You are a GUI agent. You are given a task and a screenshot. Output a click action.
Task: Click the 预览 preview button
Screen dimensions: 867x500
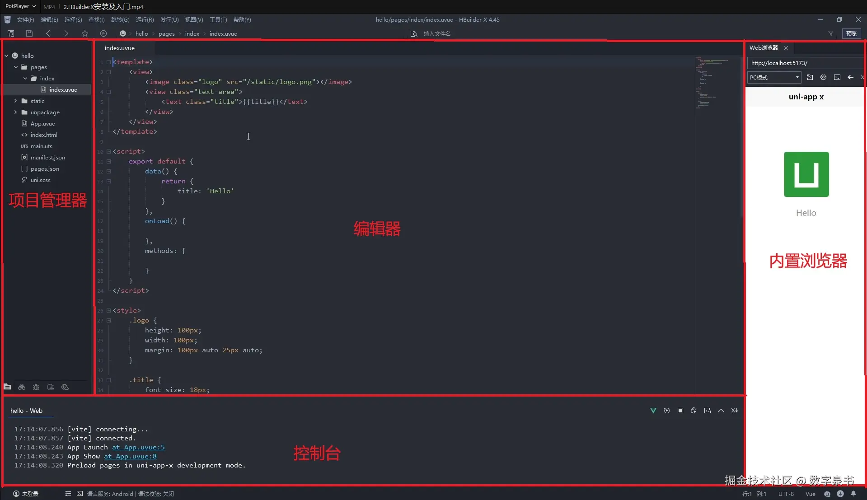coord(852,33)
